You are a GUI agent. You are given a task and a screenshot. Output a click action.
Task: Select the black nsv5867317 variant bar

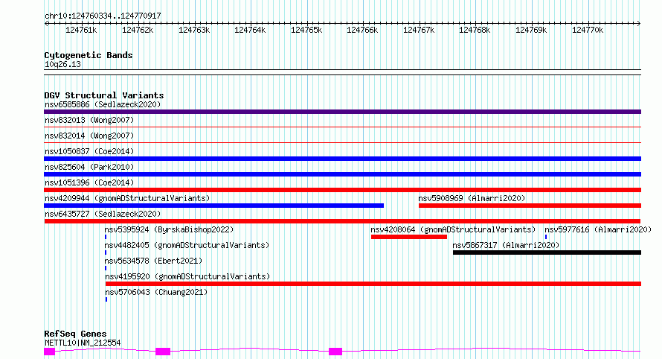547,252
